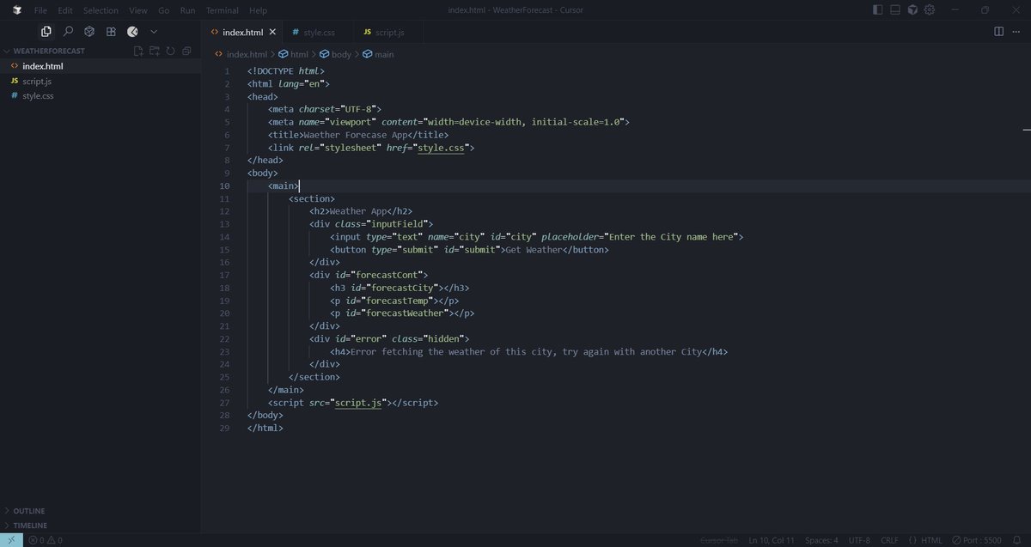Open the round clock-like view icon in activity bar

tap(132, 32)
